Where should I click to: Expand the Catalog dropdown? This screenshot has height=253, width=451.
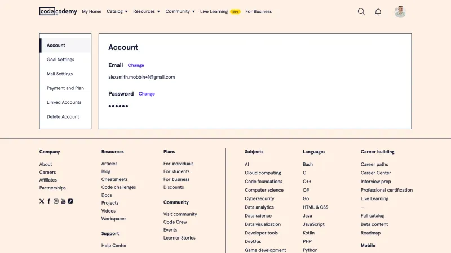pos(117,11)
